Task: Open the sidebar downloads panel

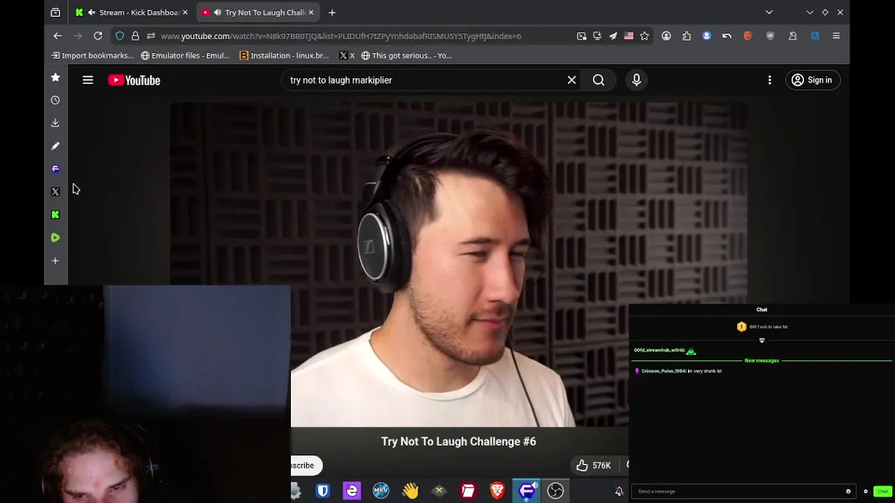Action: [55, 123]
